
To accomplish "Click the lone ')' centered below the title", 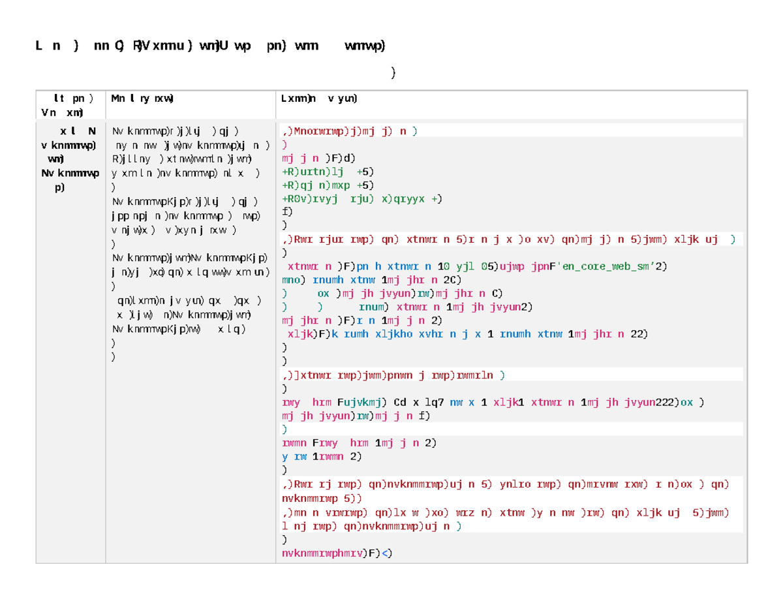I will pyautogui.click(x=394, y=73).
